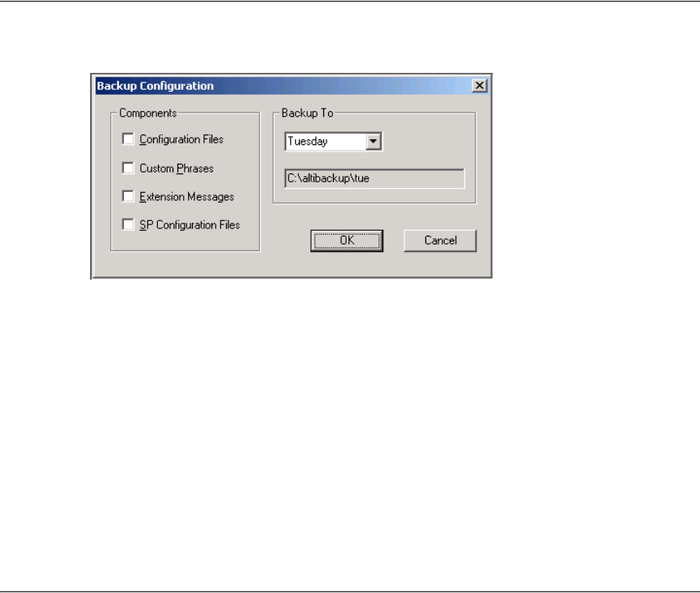This screenshot has width=700, height=593.
Task: Cancel the Backup Configuration dialog
Action: click(x=440, y=241)
